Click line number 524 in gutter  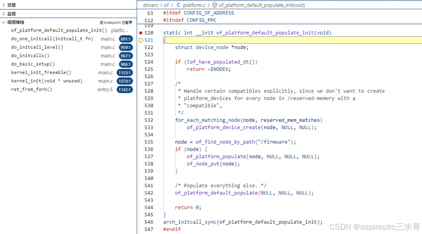(149, 62)
